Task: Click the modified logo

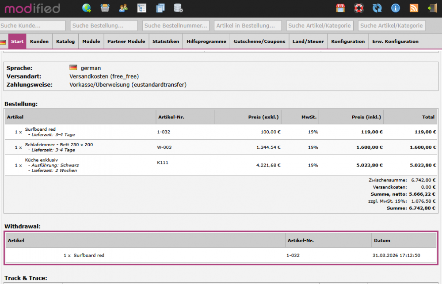Action: point(32,8)
